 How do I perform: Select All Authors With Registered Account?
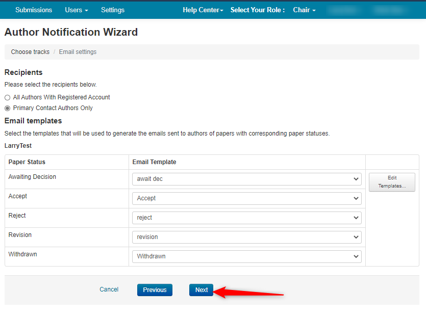pos(7,97)
